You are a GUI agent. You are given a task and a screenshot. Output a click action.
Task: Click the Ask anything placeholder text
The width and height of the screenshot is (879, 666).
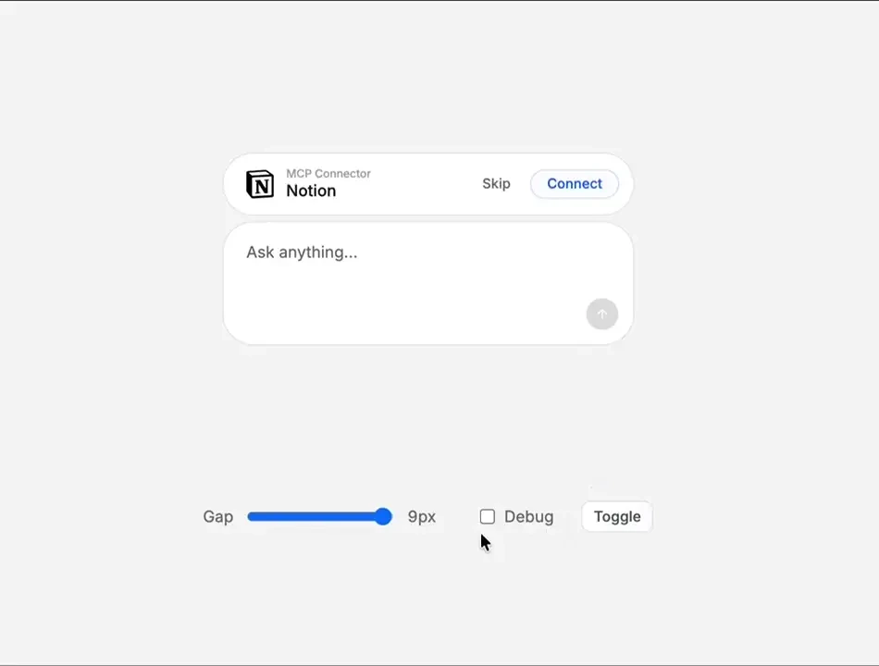click(x=302, y=253)
